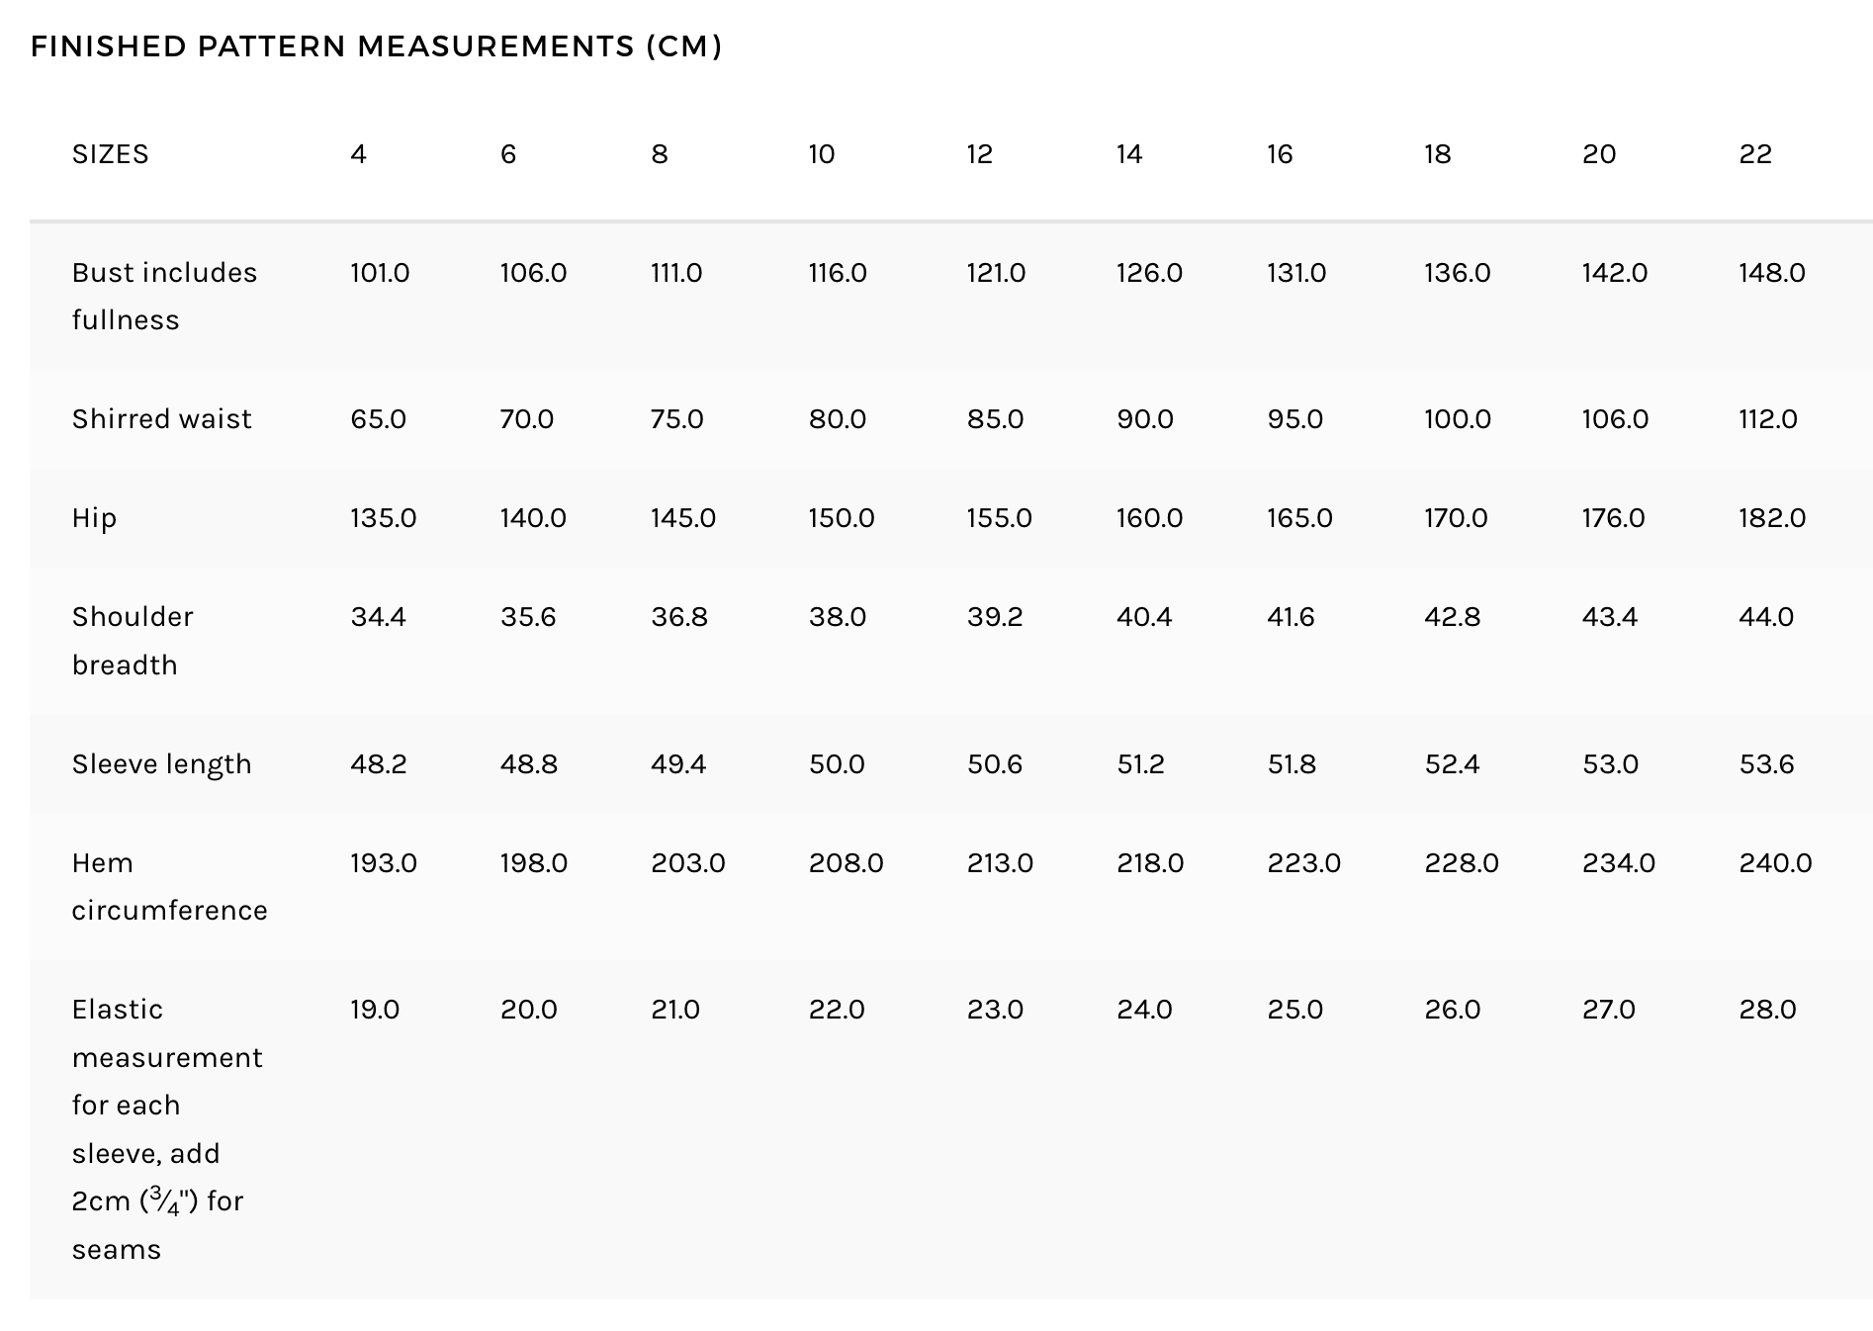Click bust value 148.0 for size 22
1873x1331 pixels.
pyautogui.click(x=1772, y=273)
